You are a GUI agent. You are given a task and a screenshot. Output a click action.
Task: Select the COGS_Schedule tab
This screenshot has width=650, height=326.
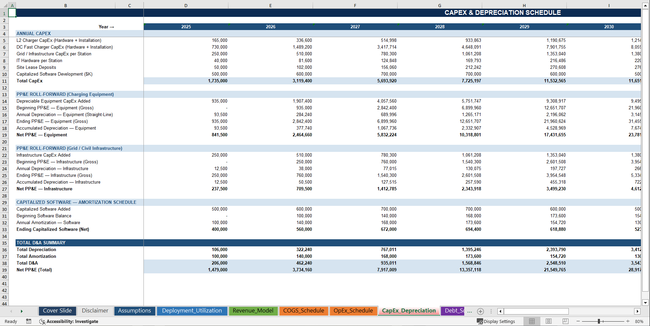pos(304,310)
